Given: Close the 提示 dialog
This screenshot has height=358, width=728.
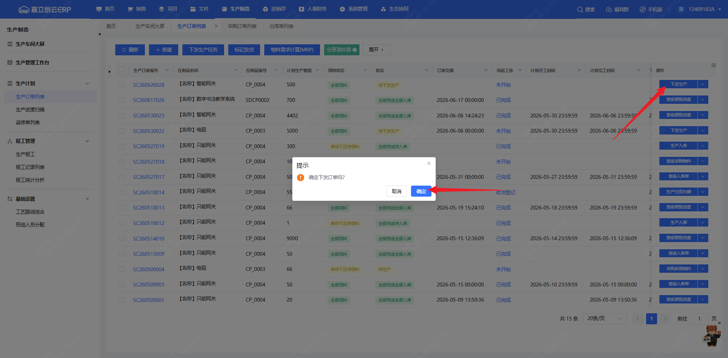Looking at the screenshot, I should [429, 163].
